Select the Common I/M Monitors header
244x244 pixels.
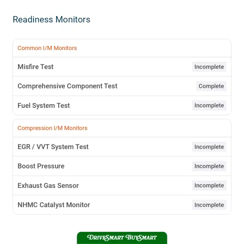coord(47,48)
